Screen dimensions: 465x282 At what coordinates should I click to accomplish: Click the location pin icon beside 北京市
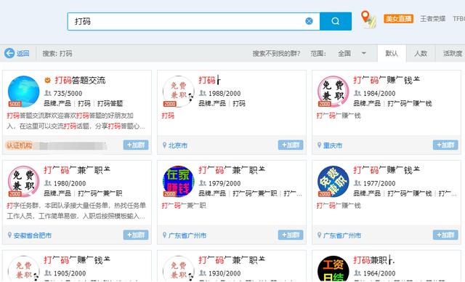[165, 145]
